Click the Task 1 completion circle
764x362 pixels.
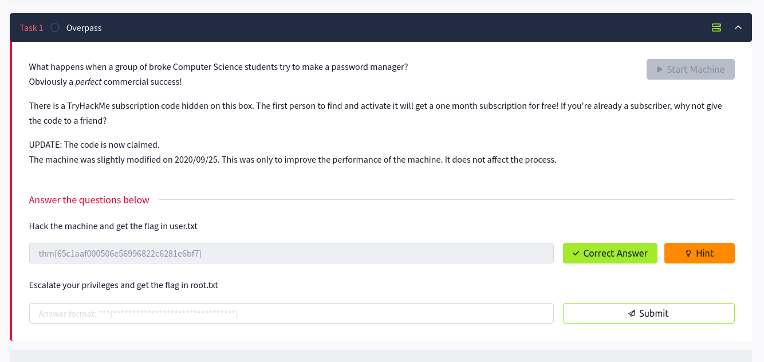(x=55, y=27)
